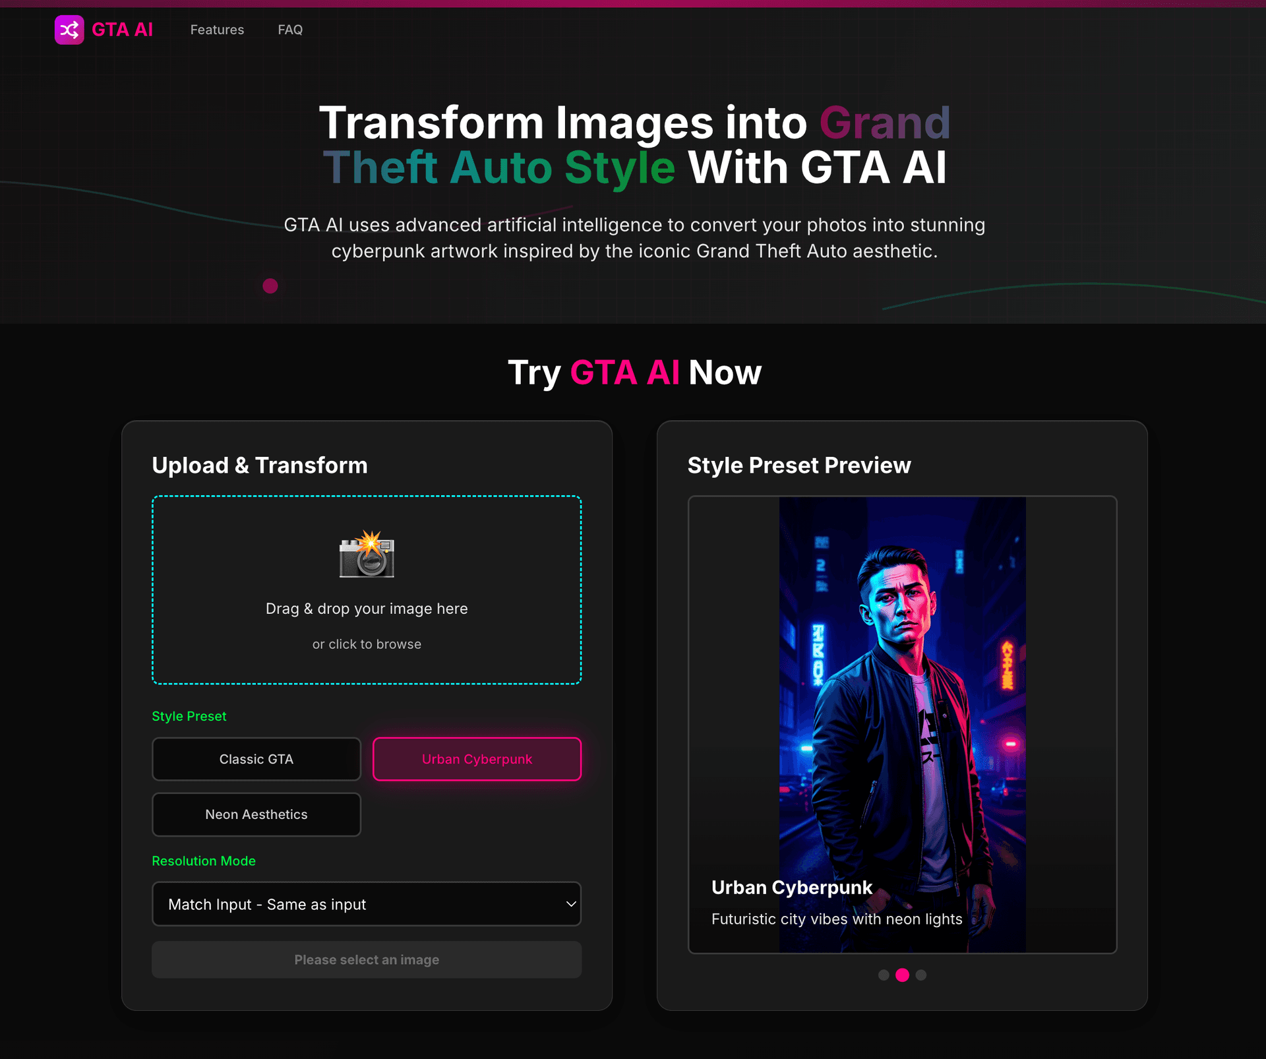Screen dimensions: 1266x1059
Task: Click 'or click to browse' text
Action: point(367,644)
